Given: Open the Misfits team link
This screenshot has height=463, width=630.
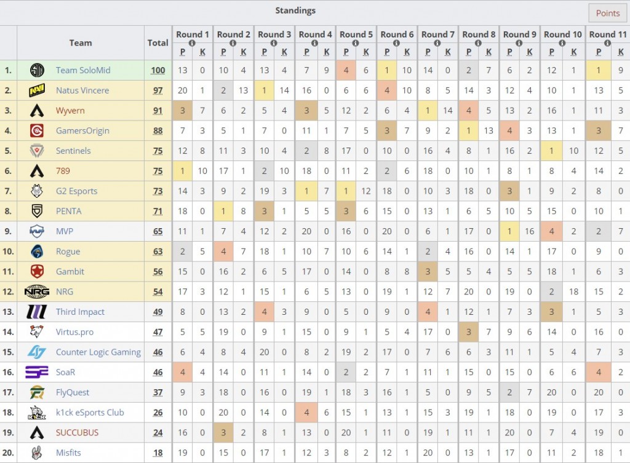Looking at the screenshot, I should [68, 453].
